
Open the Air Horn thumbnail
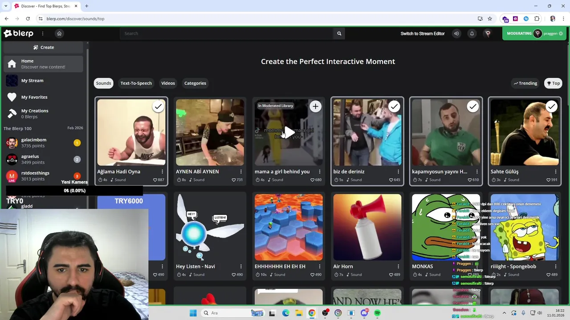click(x=367, y=227)
